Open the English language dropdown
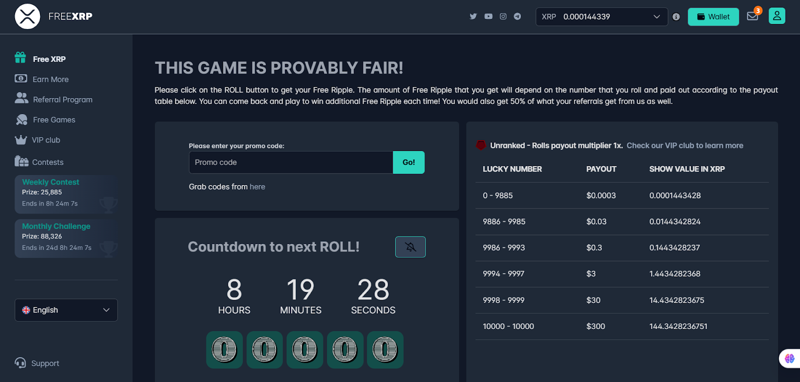 (66, 310)
